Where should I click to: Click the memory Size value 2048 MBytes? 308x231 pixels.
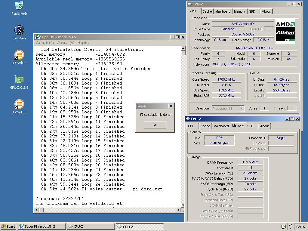pyautogui.click(x=219, y=143)
